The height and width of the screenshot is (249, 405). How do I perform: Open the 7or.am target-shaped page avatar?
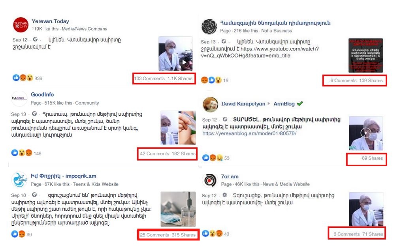[x=210, y=180]
